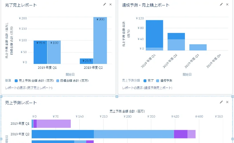
Task: Click the 2019年度 Q3 bar in 達成予測 chart
Action: click(x=198, y=47)
